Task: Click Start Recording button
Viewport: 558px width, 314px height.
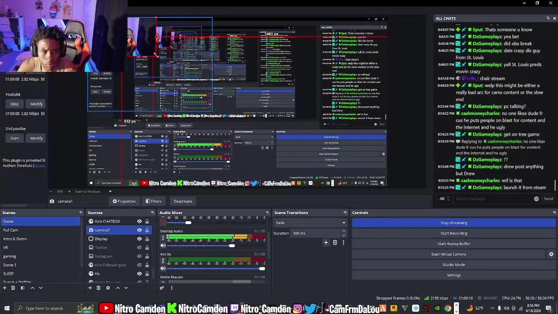Action: coord(454,233)
